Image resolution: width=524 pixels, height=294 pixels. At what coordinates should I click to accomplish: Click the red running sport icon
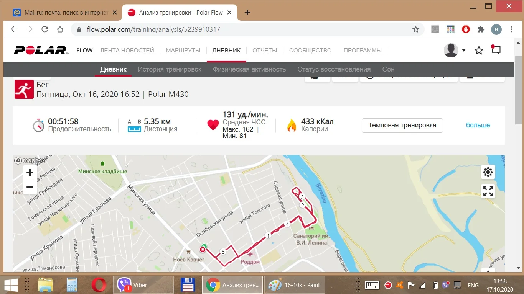click(24, 89)
